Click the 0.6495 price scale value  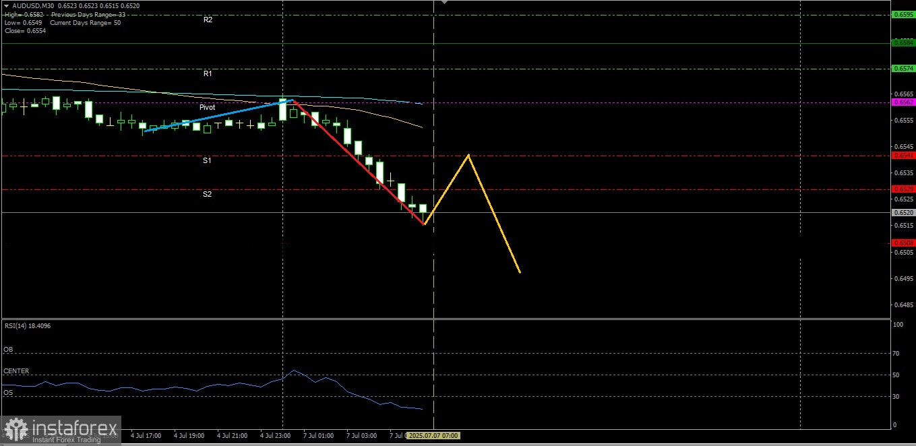903,278
